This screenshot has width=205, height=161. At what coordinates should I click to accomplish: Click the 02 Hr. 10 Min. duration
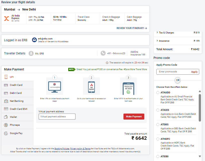[x=60, y=17]
